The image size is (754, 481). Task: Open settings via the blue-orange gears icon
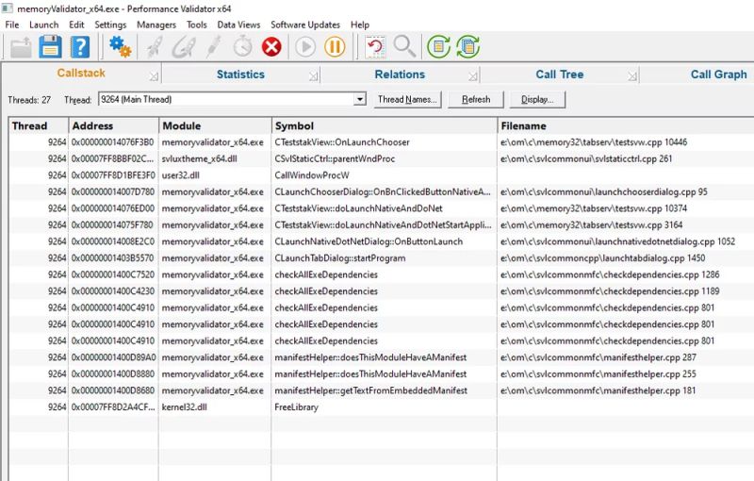[x=120, y=47]
